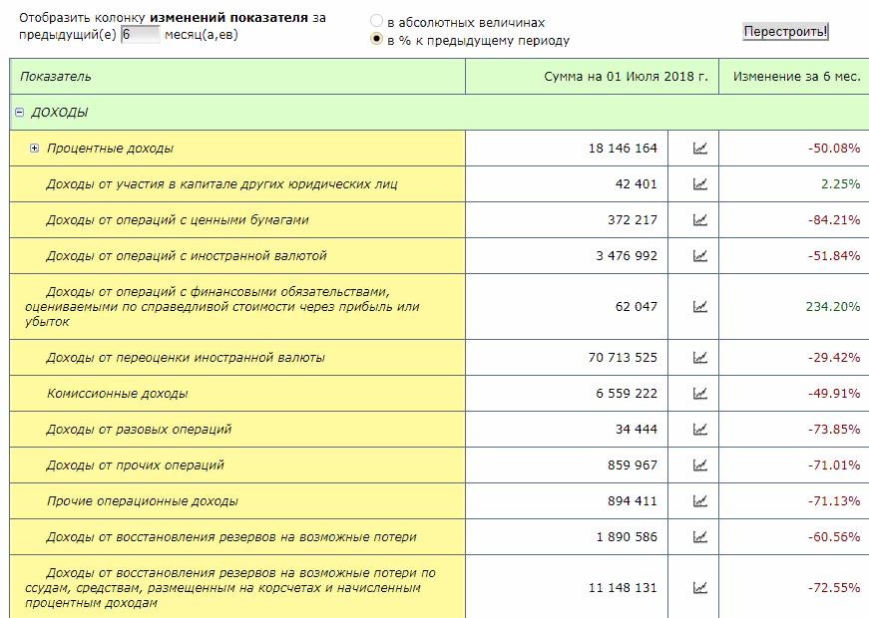Image resolution: width=869 pixels, height=618 pixels.
Task: Open chart icon for Прочие операционные доходы
Action: pyautogui.click(x=700, y=501)
